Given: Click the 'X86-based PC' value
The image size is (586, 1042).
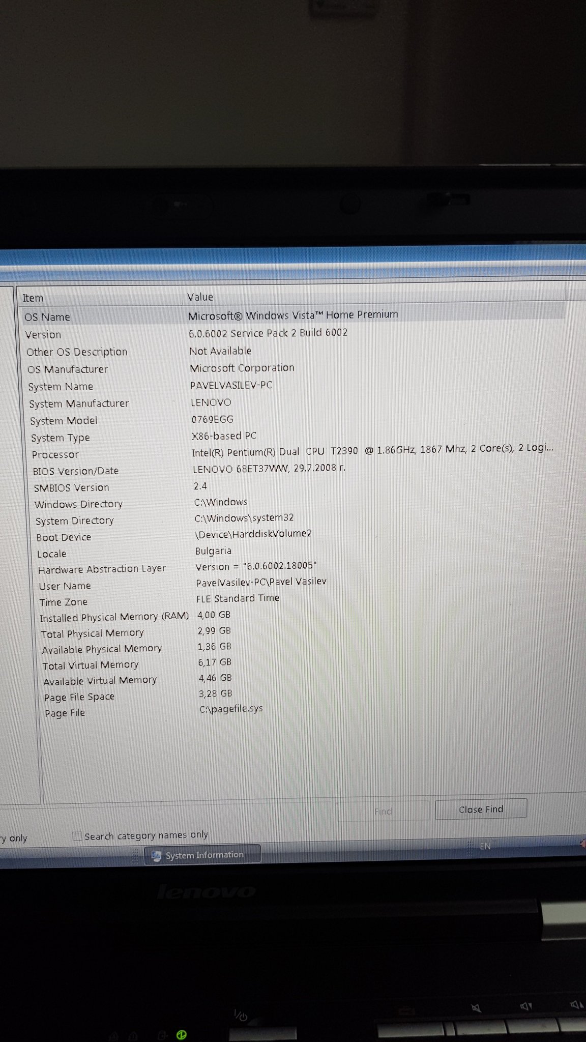Looking at the screenshot, I should pos(224,436).
